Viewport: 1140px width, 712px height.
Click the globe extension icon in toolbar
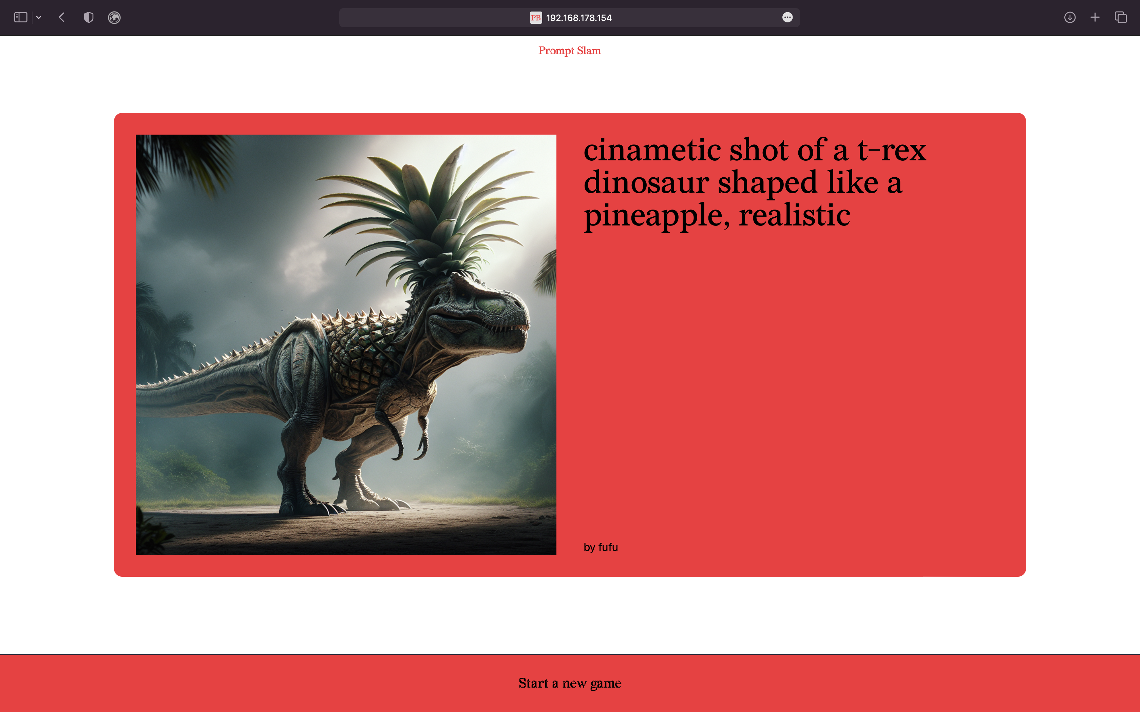click(x=114, y=17)
